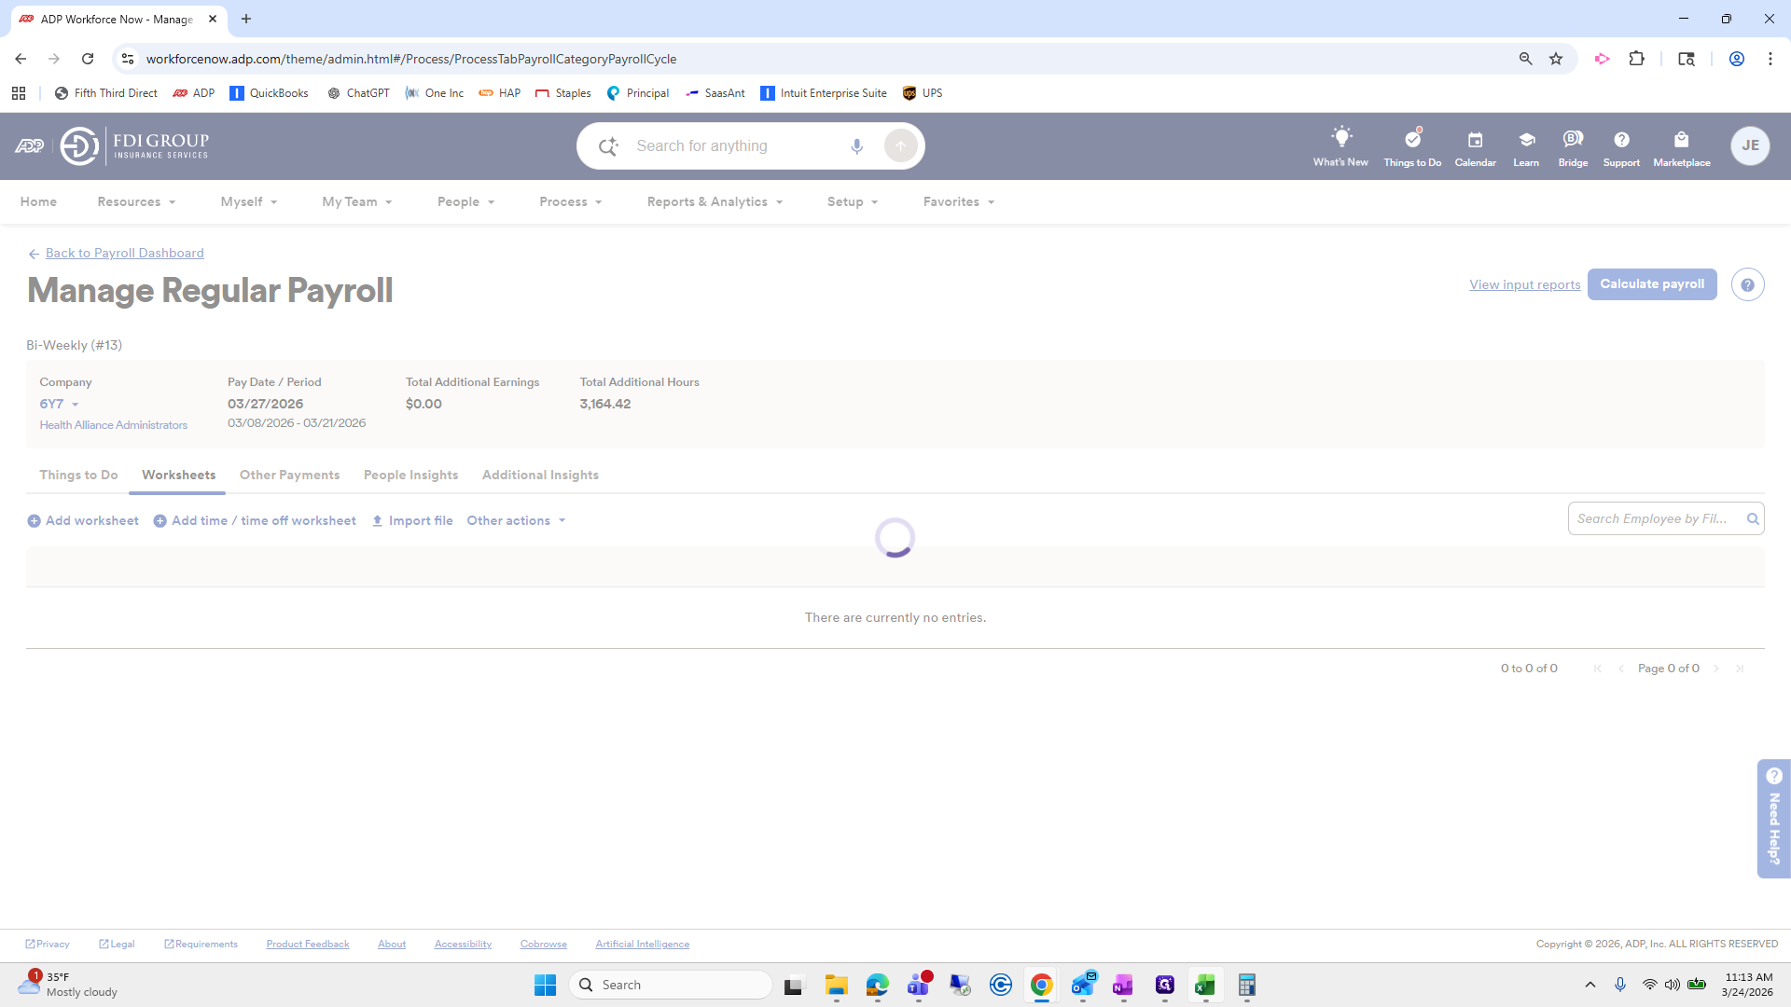This screenshot has width=1791, height=1007.
Task: Open Reports & Analytics menu
Action: (715, 202)
